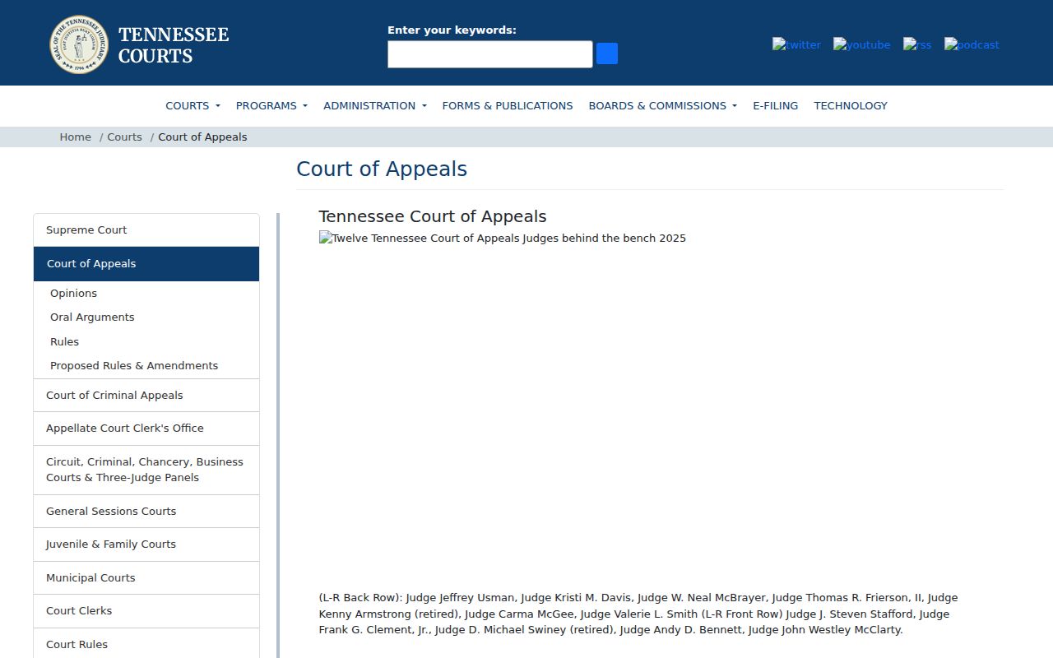Select Court Rules in sidebar
This screenshot has height=658, width=1053.
pyautogui.click(x=146, y=644)
